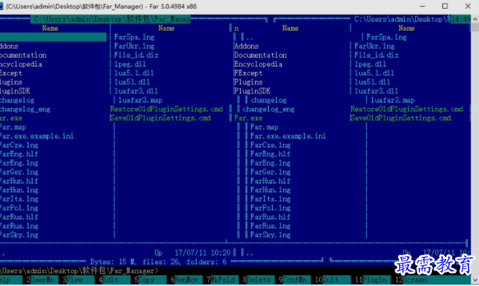The height and width of the screenshot is (286, 479).
Task: Select Documentation folder in the right panel
Action: 261,55
